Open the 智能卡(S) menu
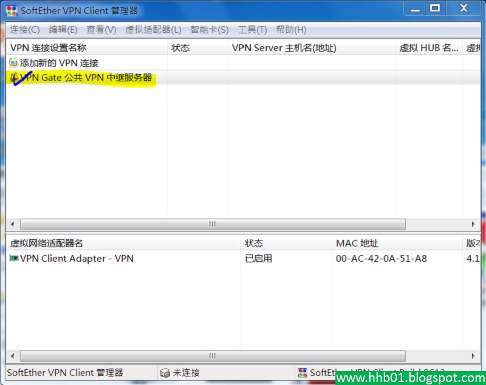Screen dimensions: 486x385 210,30
